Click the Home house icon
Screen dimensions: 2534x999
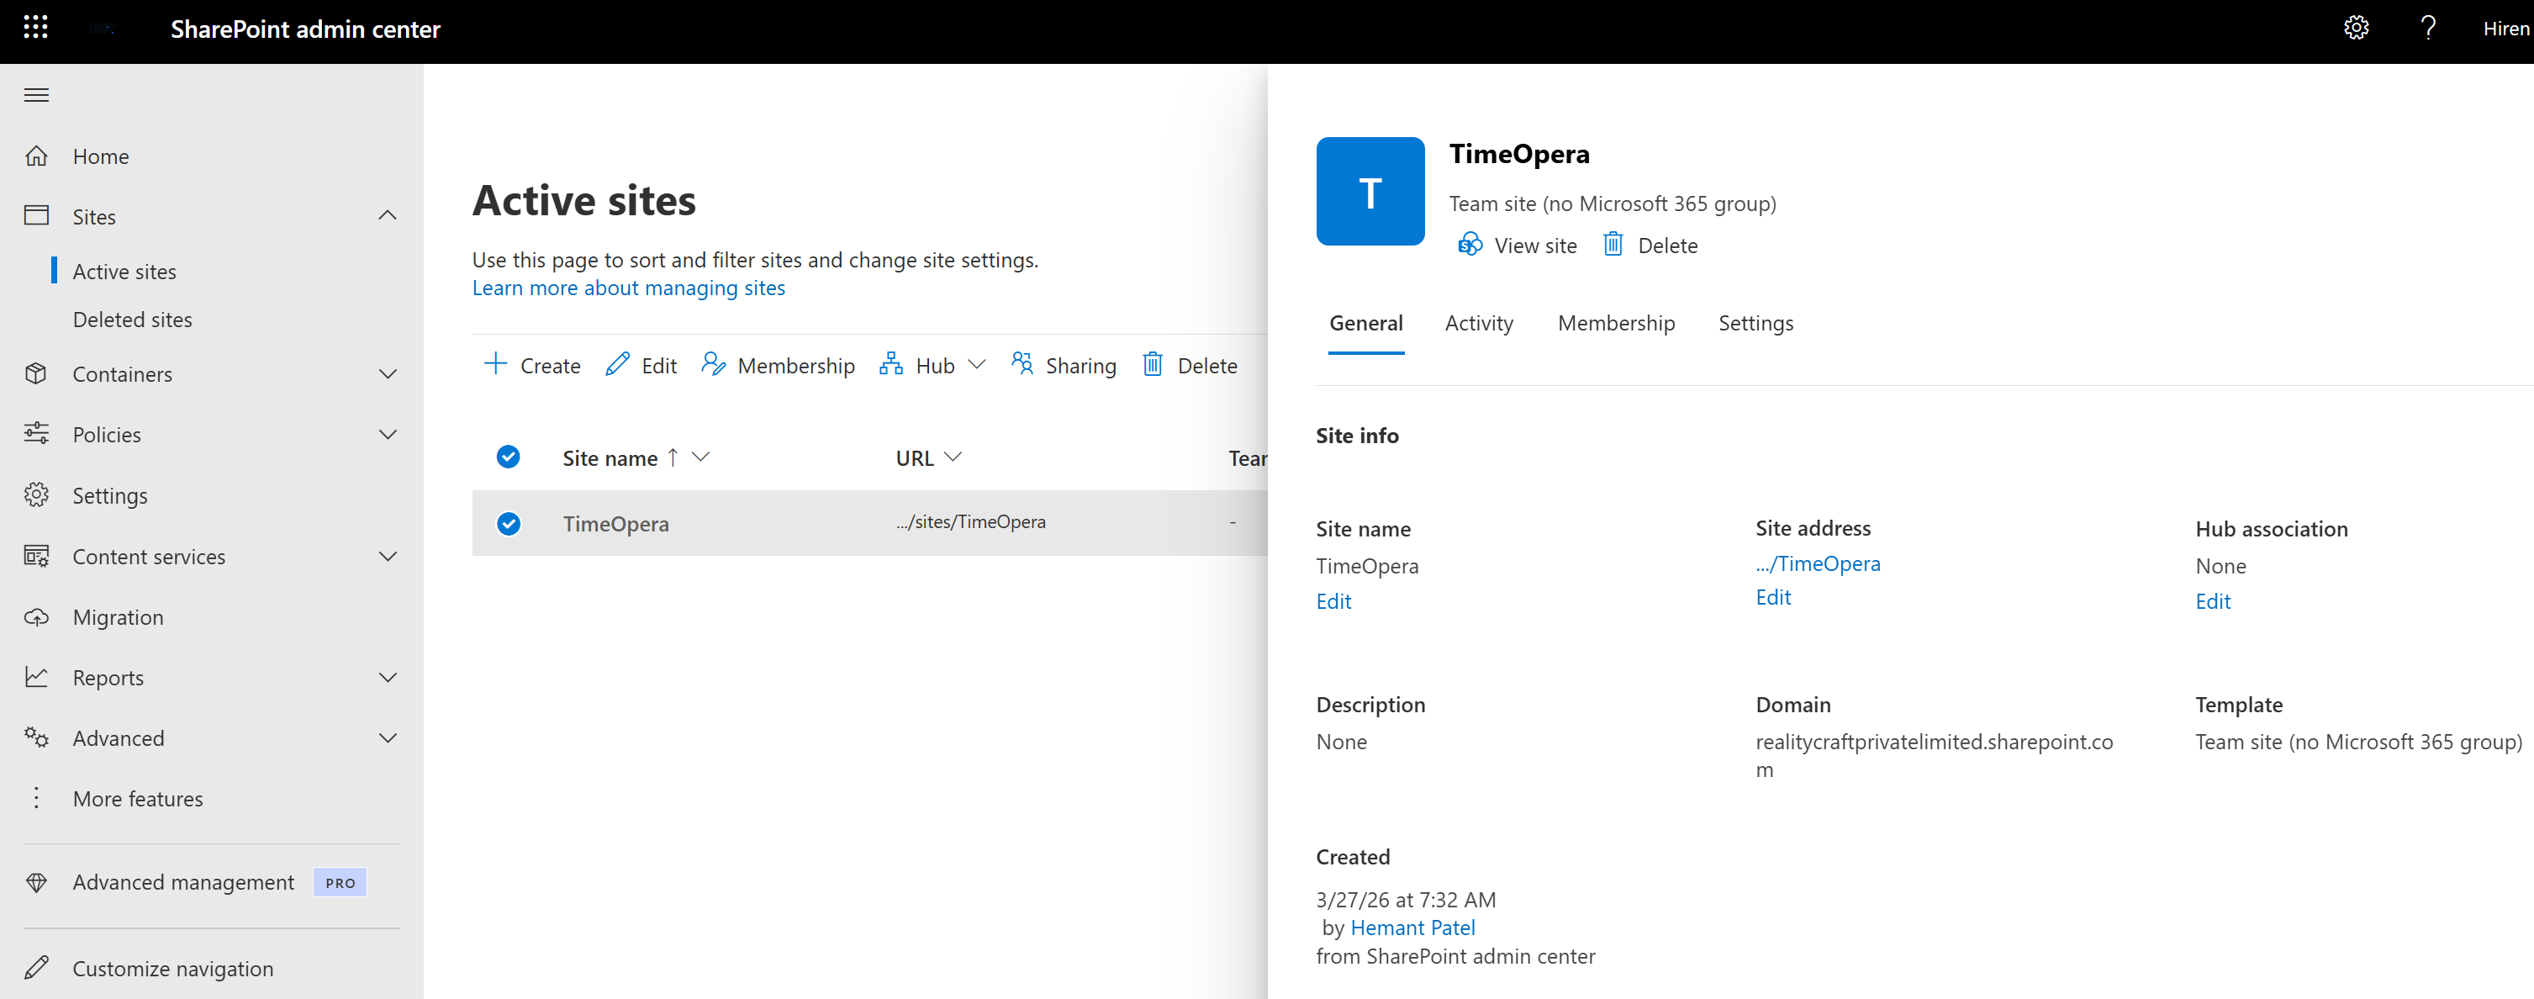pyautogui.click(x=36, y=156)
